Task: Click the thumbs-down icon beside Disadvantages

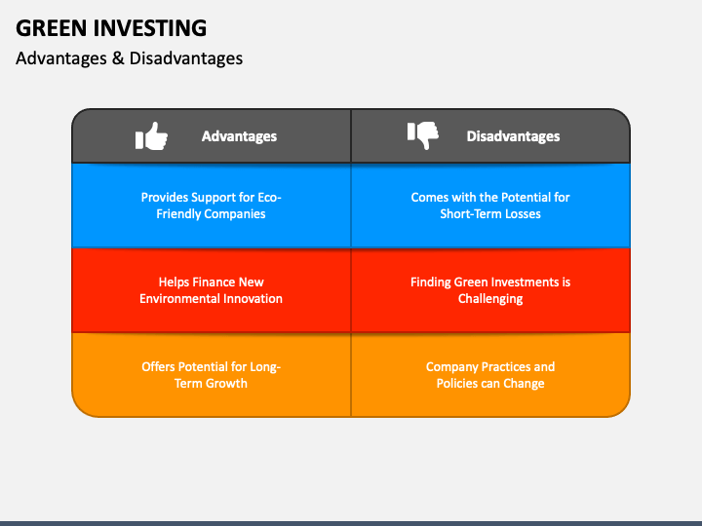Action: tap(422, 135)
